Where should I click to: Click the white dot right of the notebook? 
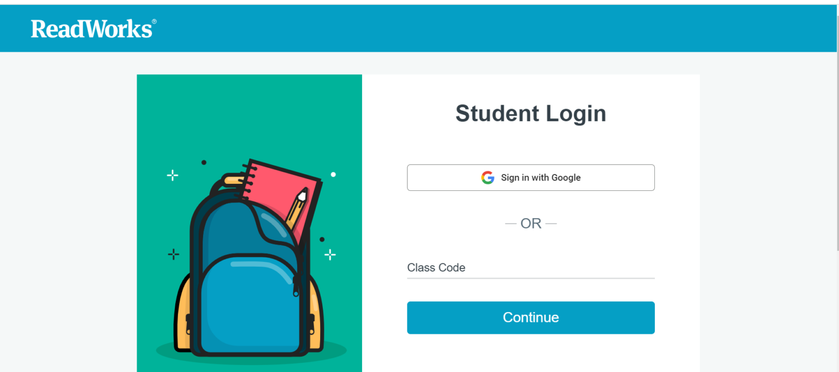click(333, 175)
